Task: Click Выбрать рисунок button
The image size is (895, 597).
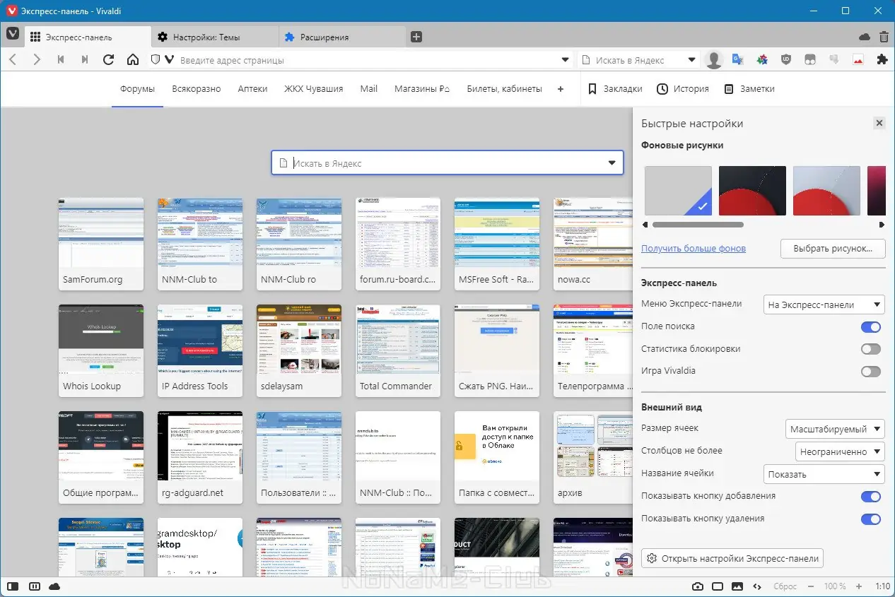Action: (833, 249)
